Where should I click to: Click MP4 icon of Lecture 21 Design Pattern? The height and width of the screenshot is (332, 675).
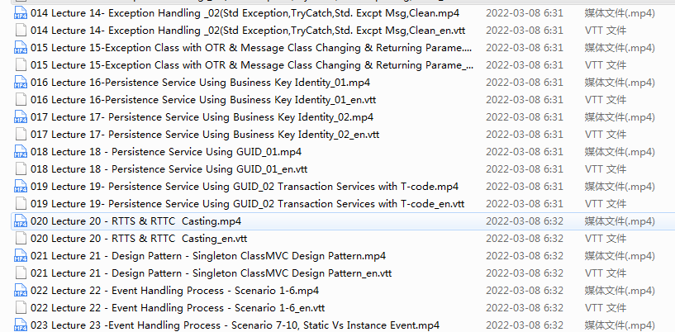[x=20, y=256]
